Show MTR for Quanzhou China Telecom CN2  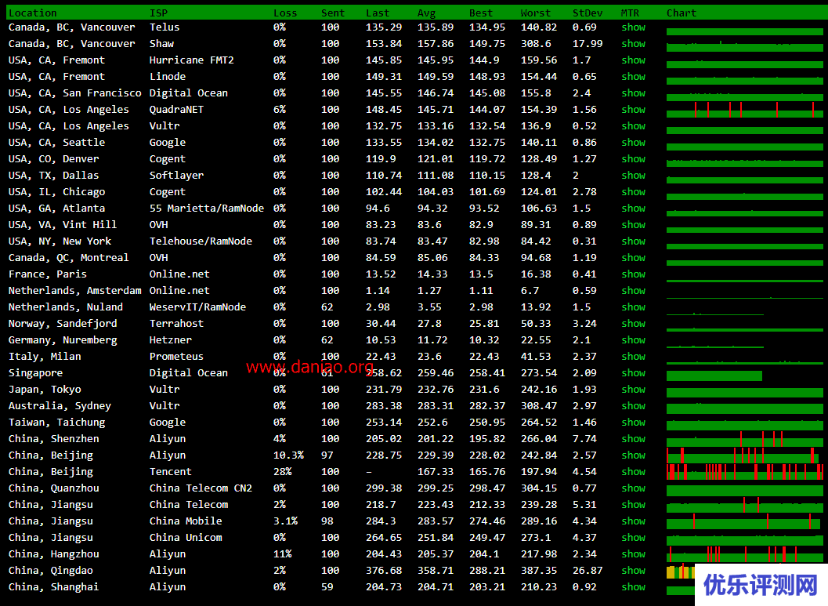point(633,488)
